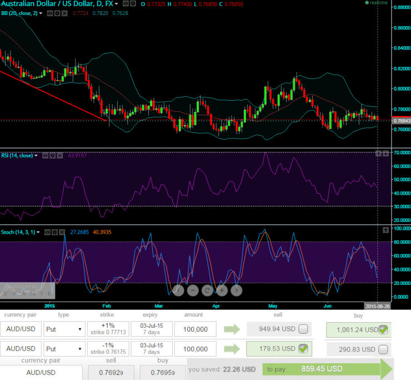Check the 949.94 USD sell checkbox
The height and width of the screenshot is (380, 411).
(x=303, y=329)
